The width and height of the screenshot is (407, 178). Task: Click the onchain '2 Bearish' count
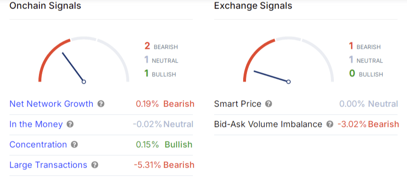[x=161, y=46]
